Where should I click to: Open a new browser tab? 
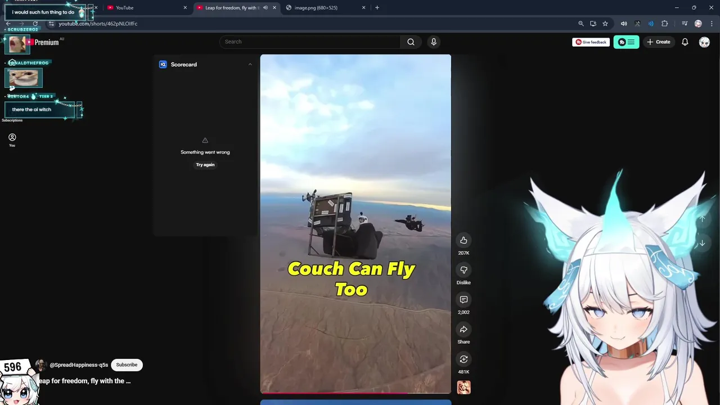377,8
